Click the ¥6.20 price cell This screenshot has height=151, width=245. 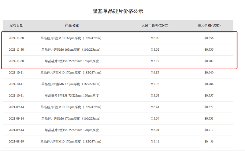155,38
